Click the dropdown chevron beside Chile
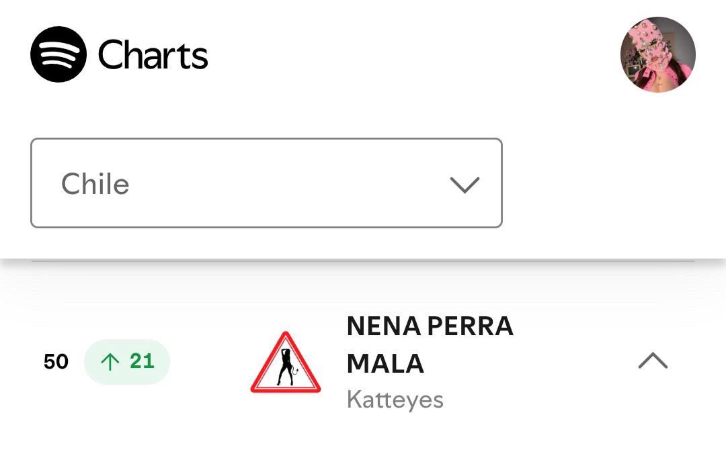This screenshot has height=462, width=726. pyautogui.click(x=465, y=185)
